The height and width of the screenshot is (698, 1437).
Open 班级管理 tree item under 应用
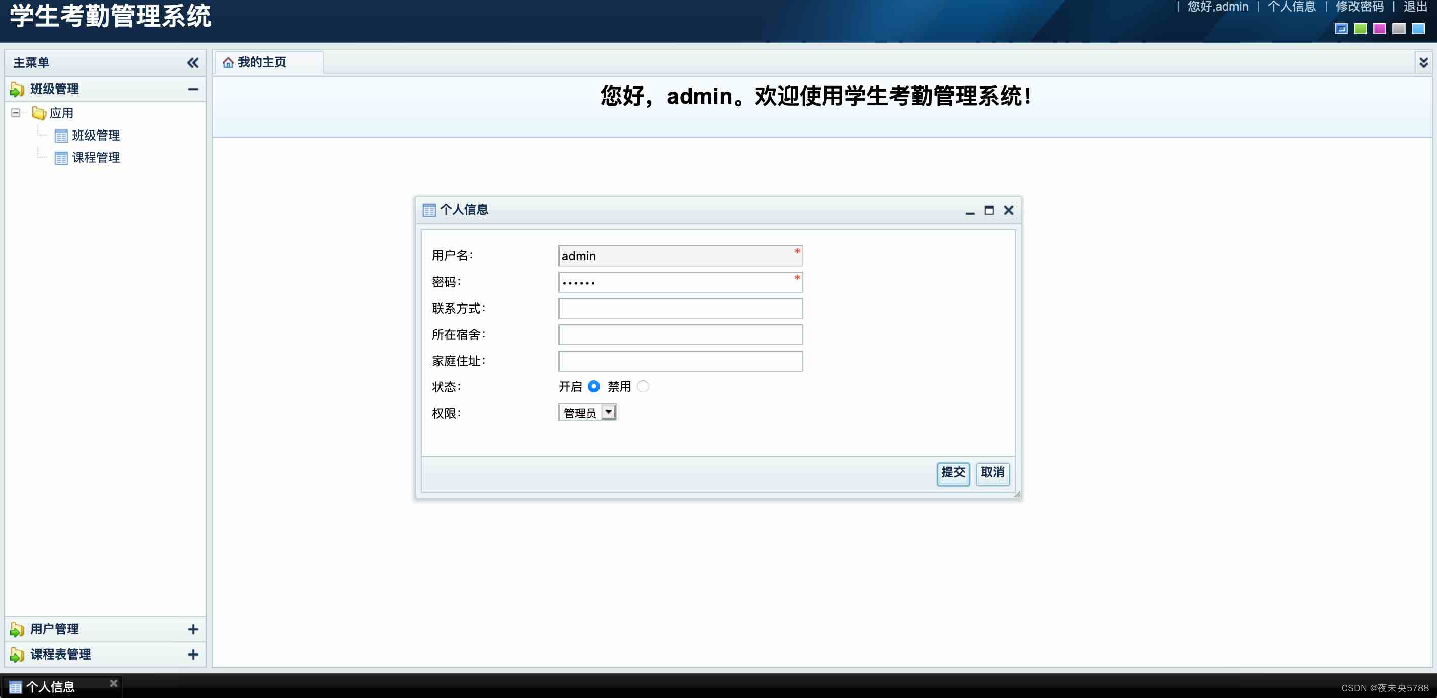pyautogui.click(x=96, y=136)
